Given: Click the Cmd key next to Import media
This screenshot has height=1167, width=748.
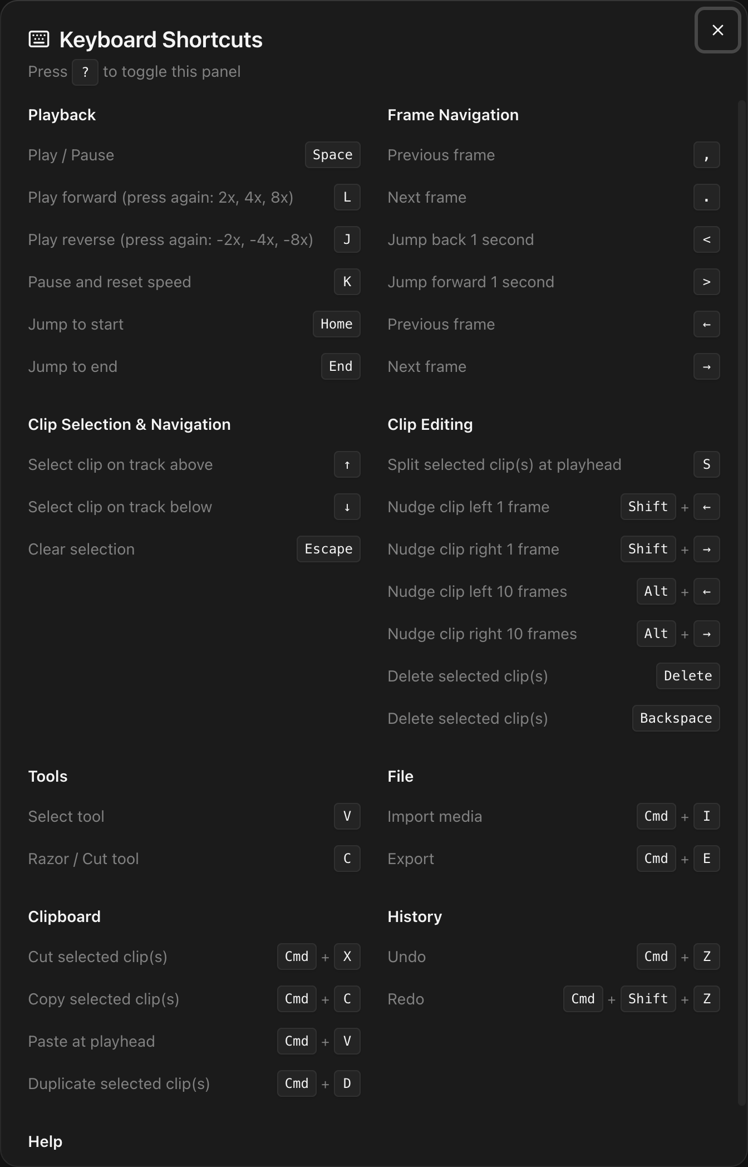Looking at the screenshot, I should 656,816.
